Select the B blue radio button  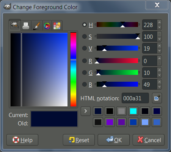coord(85,84)
